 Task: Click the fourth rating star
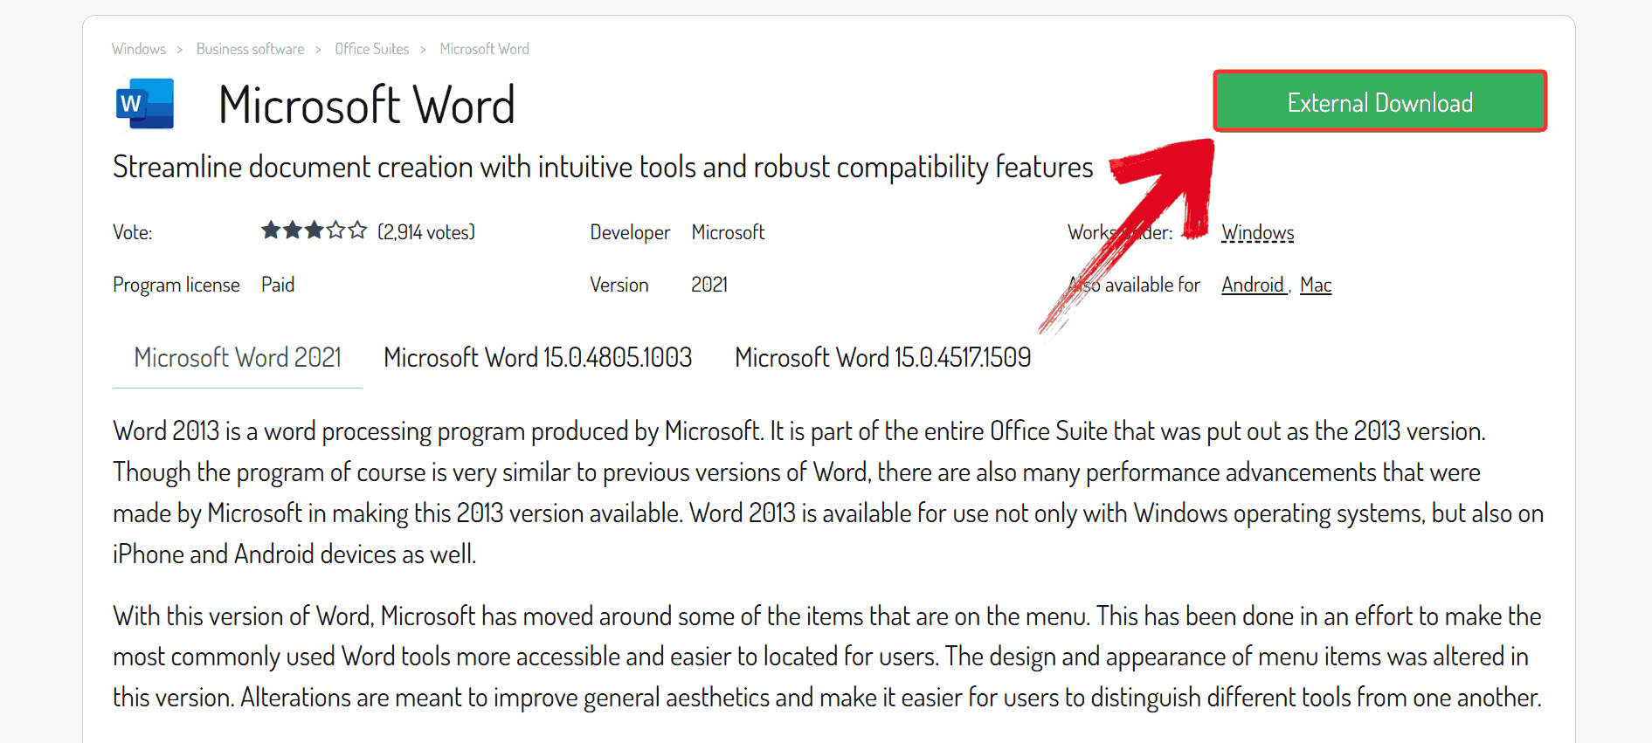[x=336, y=230]
